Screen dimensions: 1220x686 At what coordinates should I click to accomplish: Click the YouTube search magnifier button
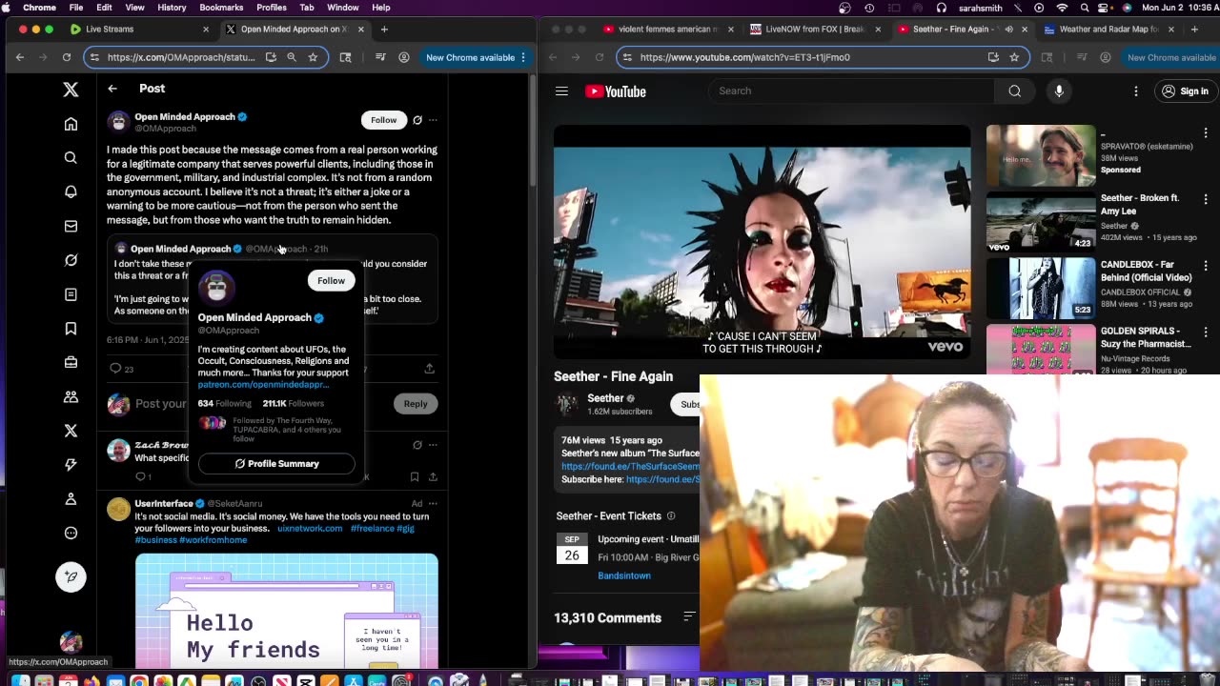tap(1015, 91)
